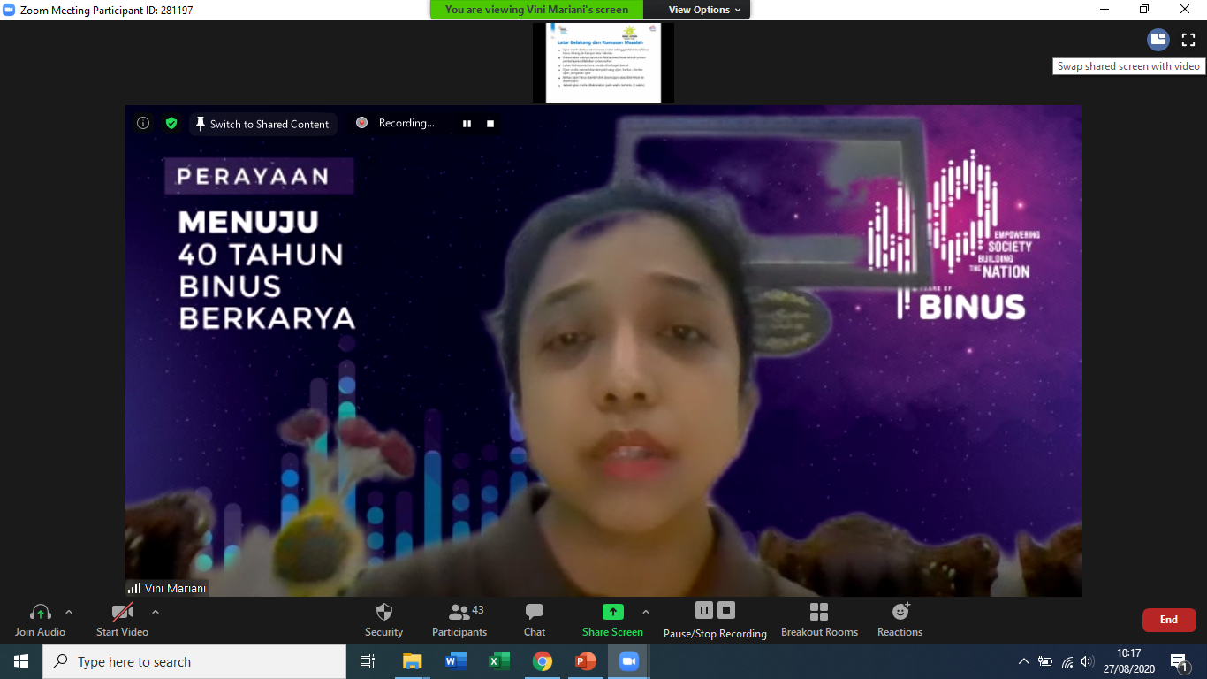Open the Security menu
1207x679 pixels.
(x=383, y=620)
